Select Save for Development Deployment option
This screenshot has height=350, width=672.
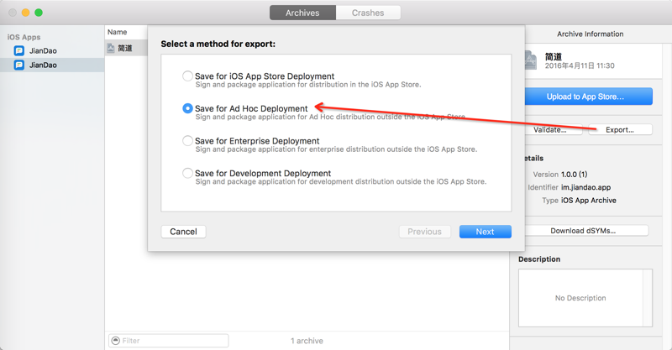(x=187, y=173)
